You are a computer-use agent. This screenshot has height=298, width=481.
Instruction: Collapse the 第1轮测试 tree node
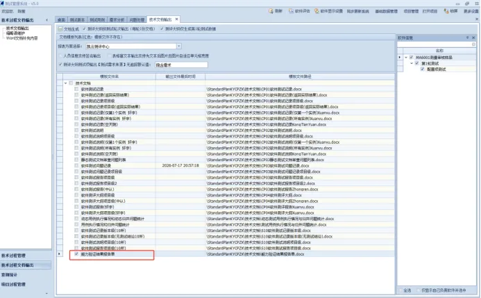coord(412,63)
